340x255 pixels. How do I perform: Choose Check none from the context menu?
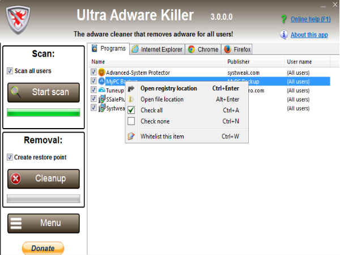tap(155, 121)
